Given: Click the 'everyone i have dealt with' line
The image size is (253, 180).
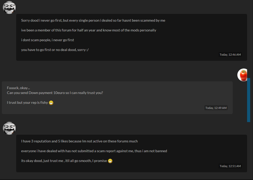Looking at the screenshot, I should (94, 151).
